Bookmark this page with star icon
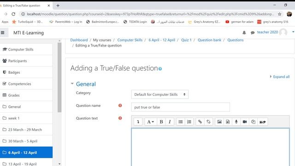 pos(280,14)
